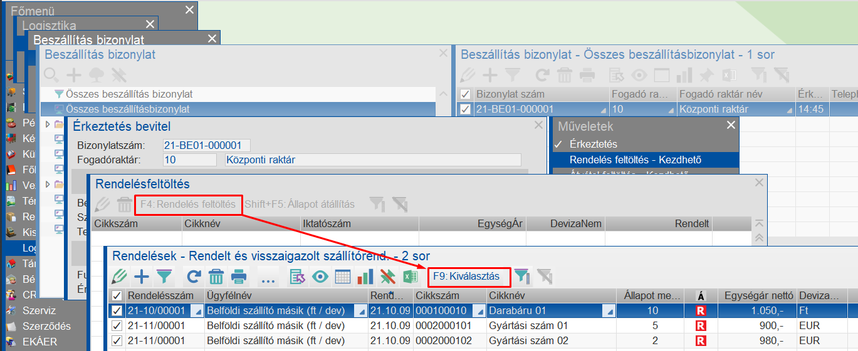This screenshot has width=858, height=351.
Task: Click Shift+F5: Állapot átállítás button
Action: point(300,204)
